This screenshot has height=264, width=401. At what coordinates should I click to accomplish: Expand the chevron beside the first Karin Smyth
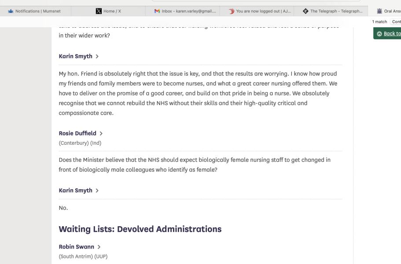pyautogui.click(x=97, y=56)
